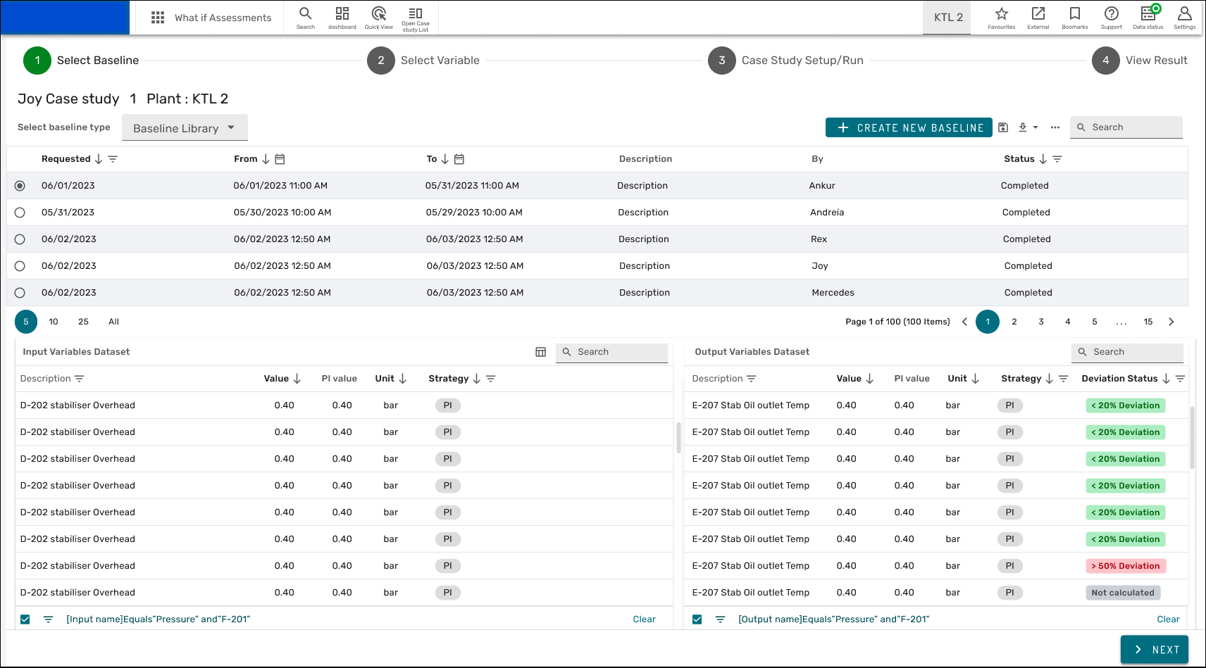Open Case study List icon

click(416, 14)
